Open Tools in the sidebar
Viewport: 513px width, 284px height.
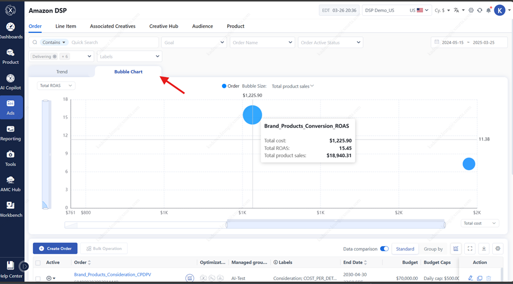point(10,158)
